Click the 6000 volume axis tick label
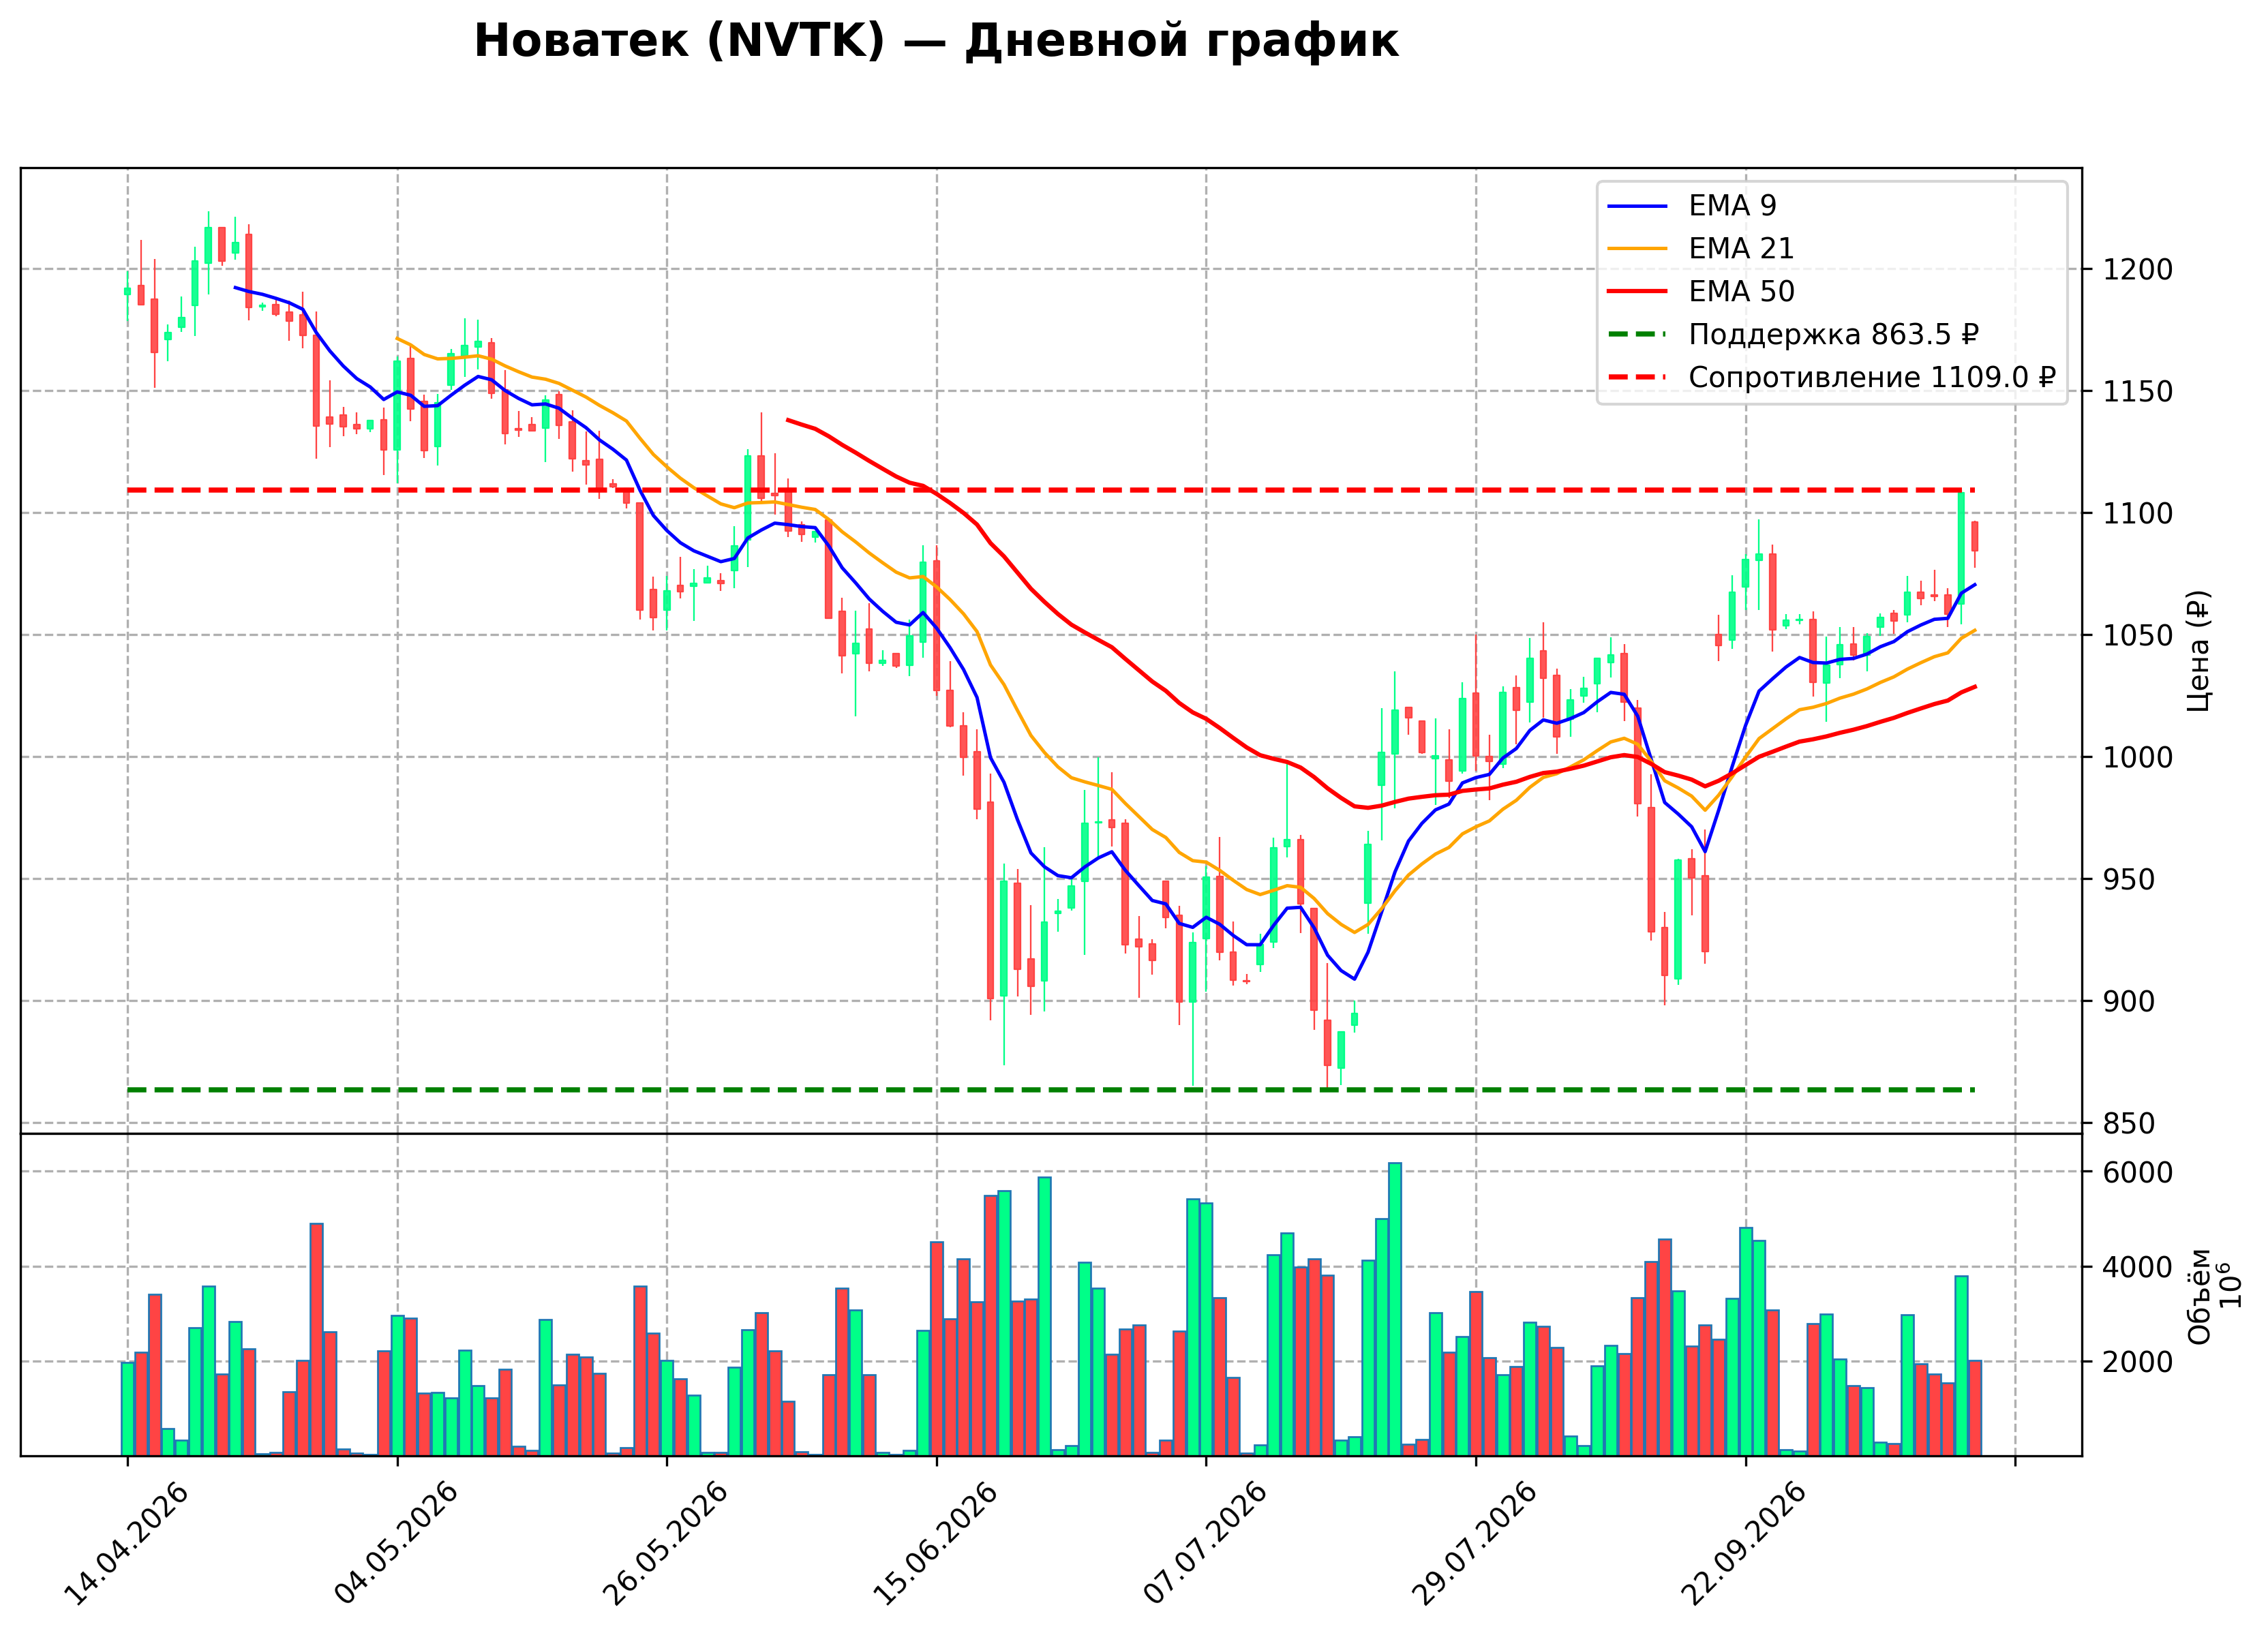Image resolution: width=2268 pixels, height=1631 pixels. pos(2137,1173)
